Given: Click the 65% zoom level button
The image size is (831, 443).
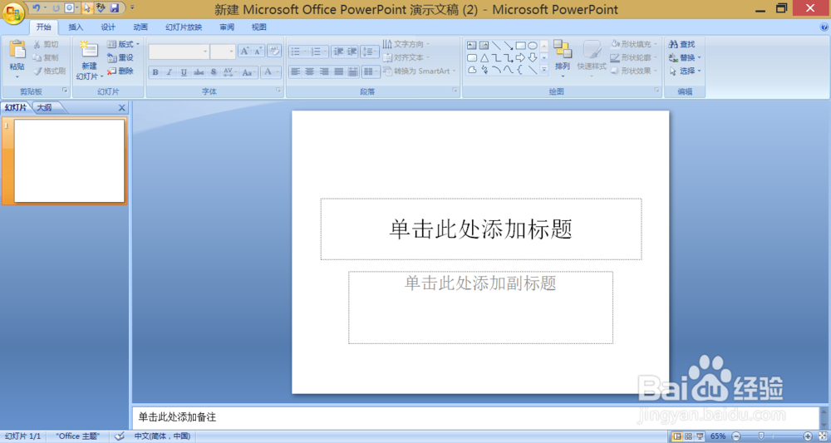Looking at the screenshot, I should pos(718,436).
